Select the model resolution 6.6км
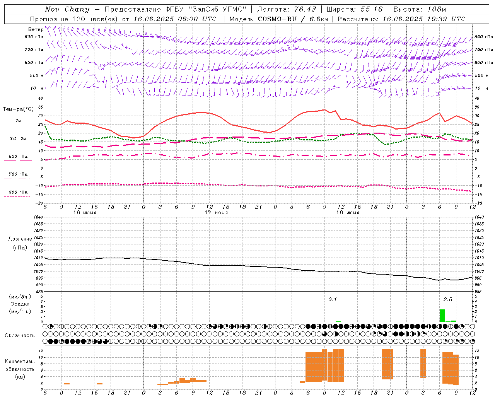This screenshot has width=495, height=396. click(319, 19)
